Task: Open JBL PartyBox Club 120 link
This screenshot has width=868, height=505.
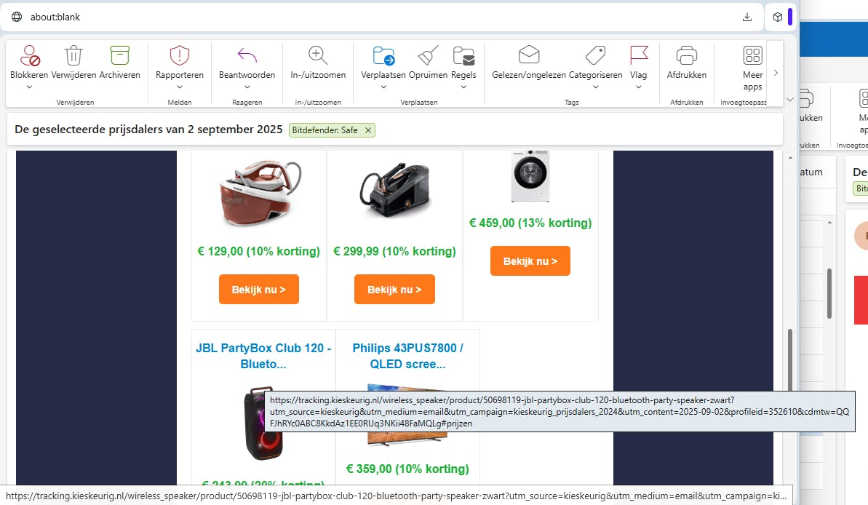Action: (263, 356)
